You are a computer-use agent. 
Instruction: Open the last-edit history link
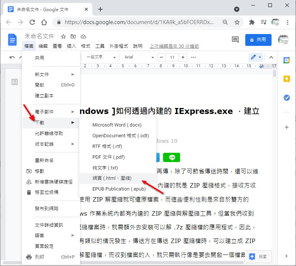click(174, 46)
